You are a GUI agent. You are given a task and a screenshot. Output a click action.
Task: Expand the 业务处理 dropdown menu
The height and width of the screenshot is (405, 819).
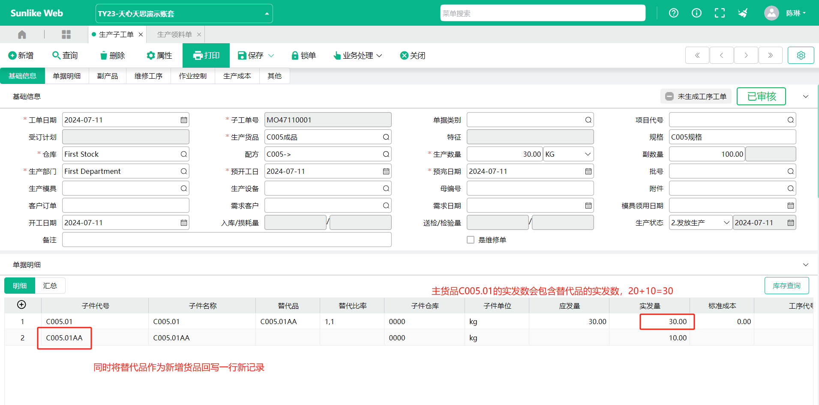pos(357,56)
